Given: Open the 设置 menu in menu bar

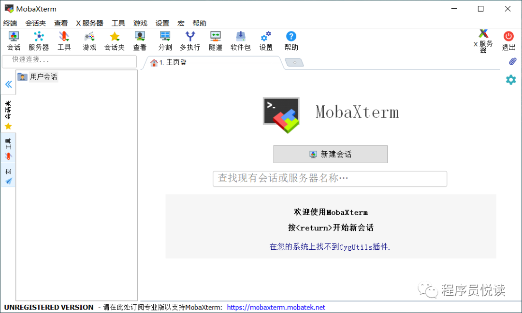Looking at the screenshot, I should pyautogui.click(x=162, y=23).
